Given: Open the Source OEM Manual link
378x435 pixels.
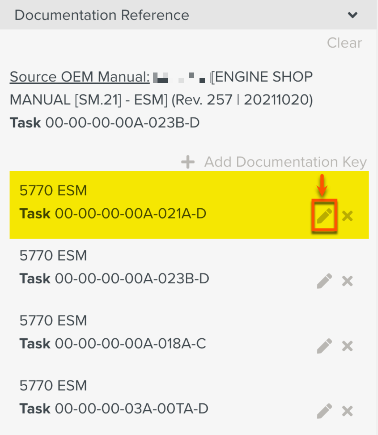Looking at the screenshot, I should [80, 77].
